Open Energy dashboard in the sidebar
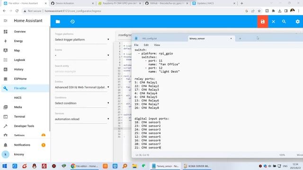The width and height of the screenshot is (303, 170). [25, 41]
